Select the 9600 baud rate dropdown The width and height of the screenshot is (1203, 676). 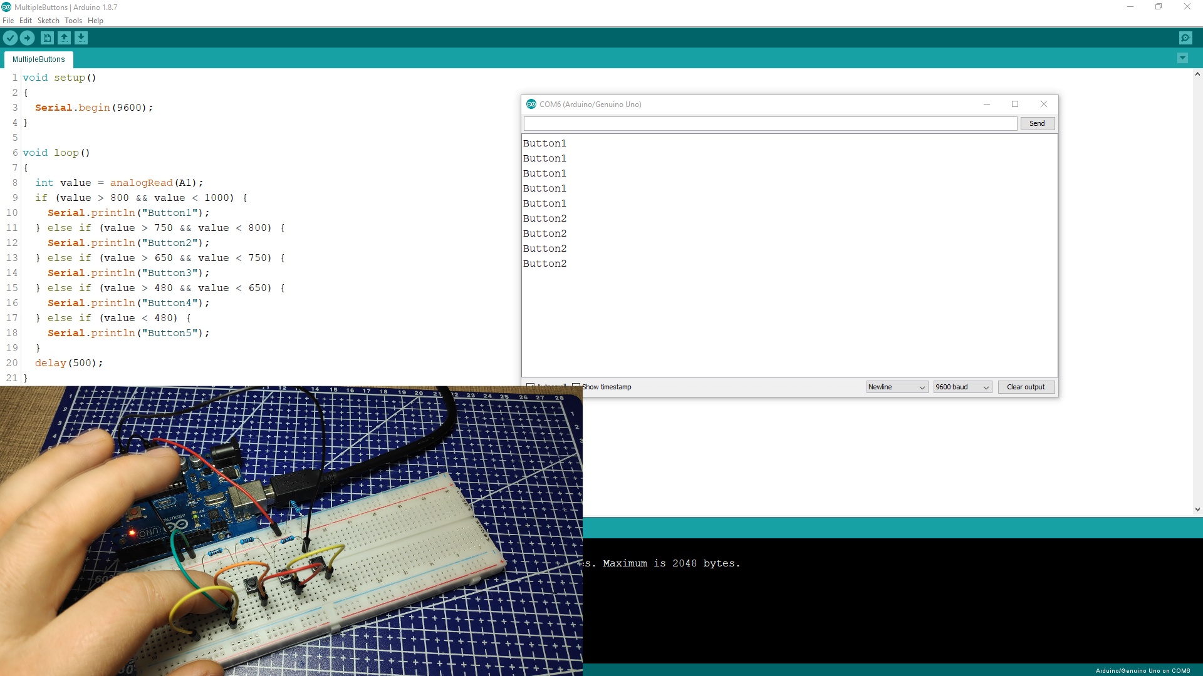pos(960,386)
